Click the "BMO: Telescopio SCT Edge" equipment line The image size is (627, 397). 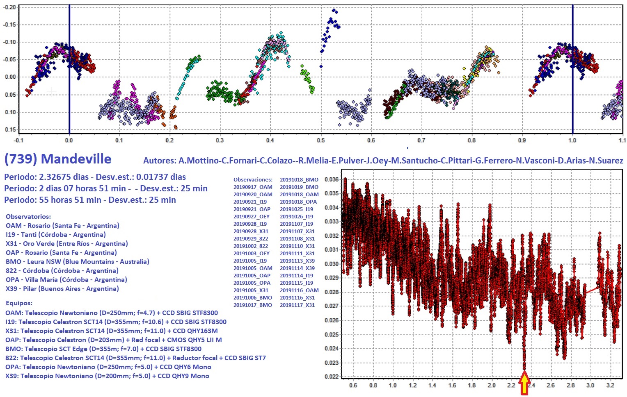pos(103,349)
